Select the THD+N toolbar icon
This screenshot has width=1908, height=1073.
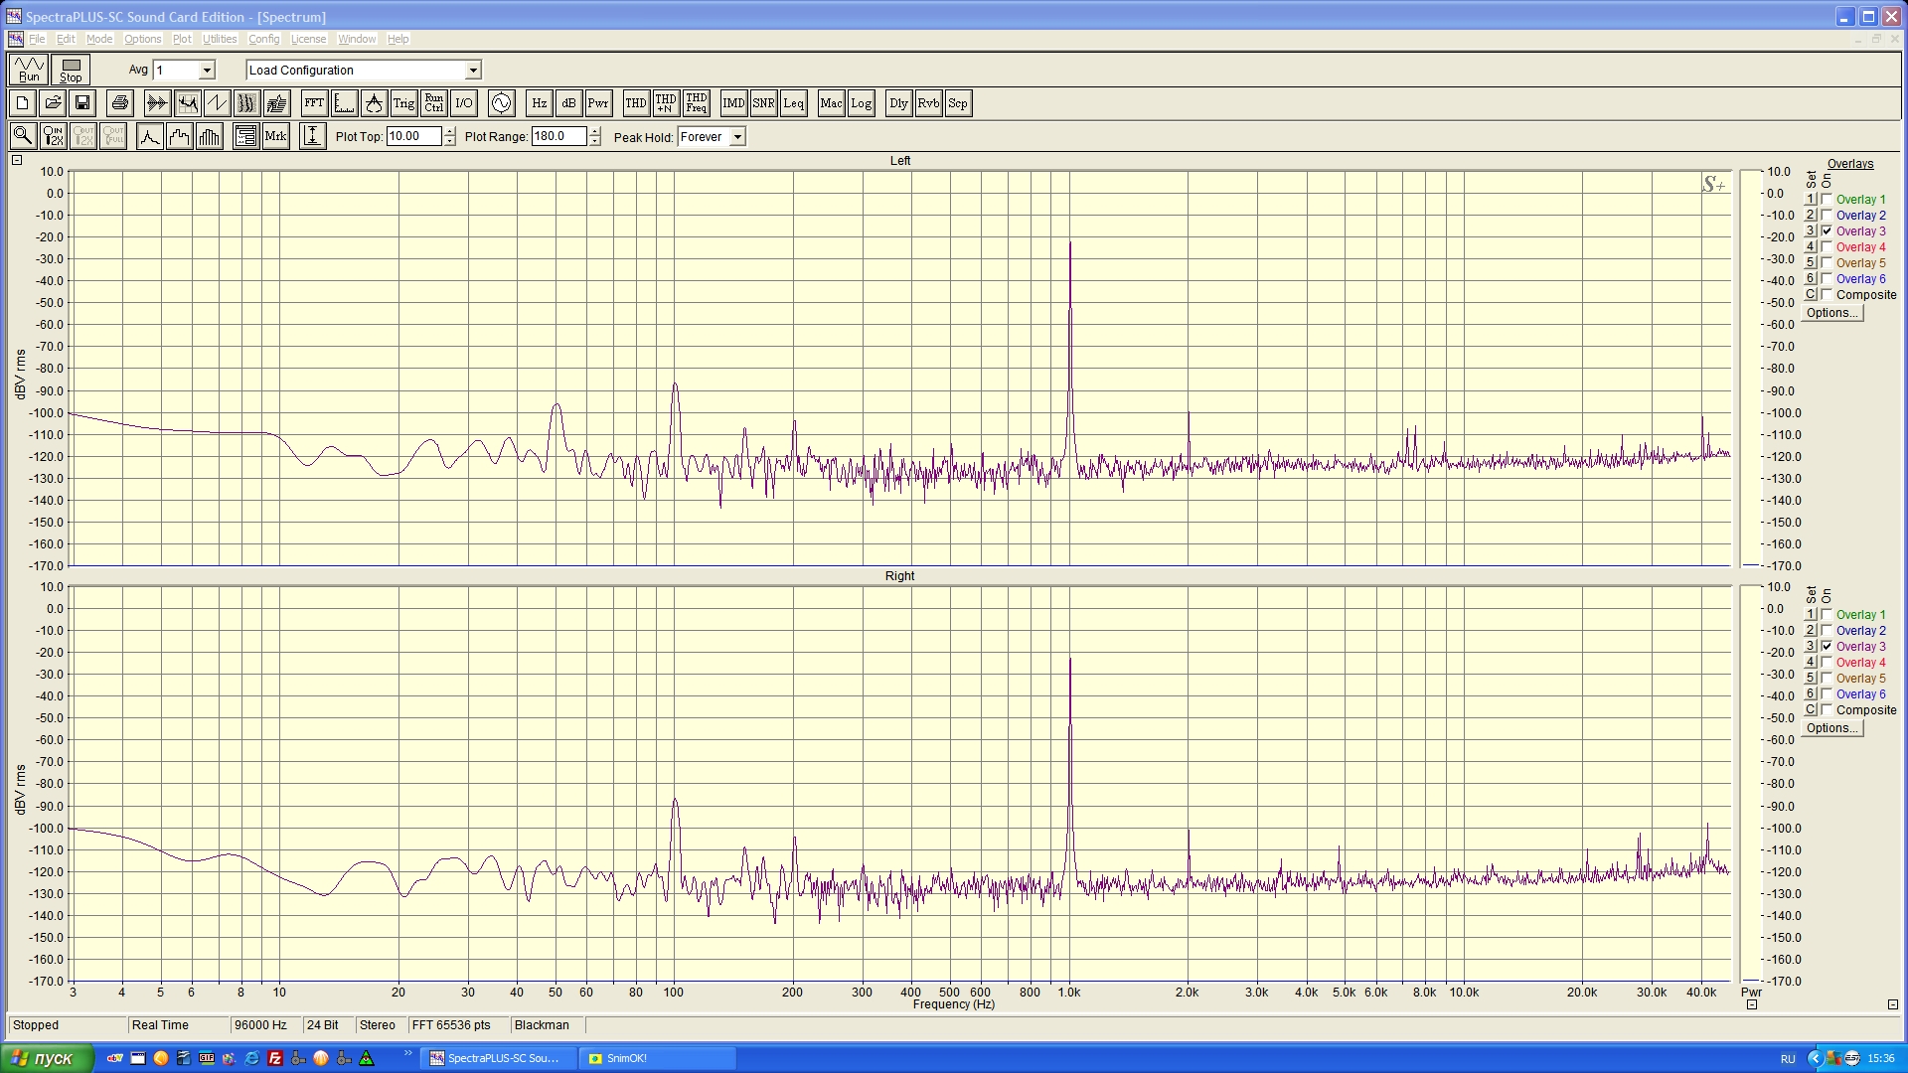click(666, 103)
